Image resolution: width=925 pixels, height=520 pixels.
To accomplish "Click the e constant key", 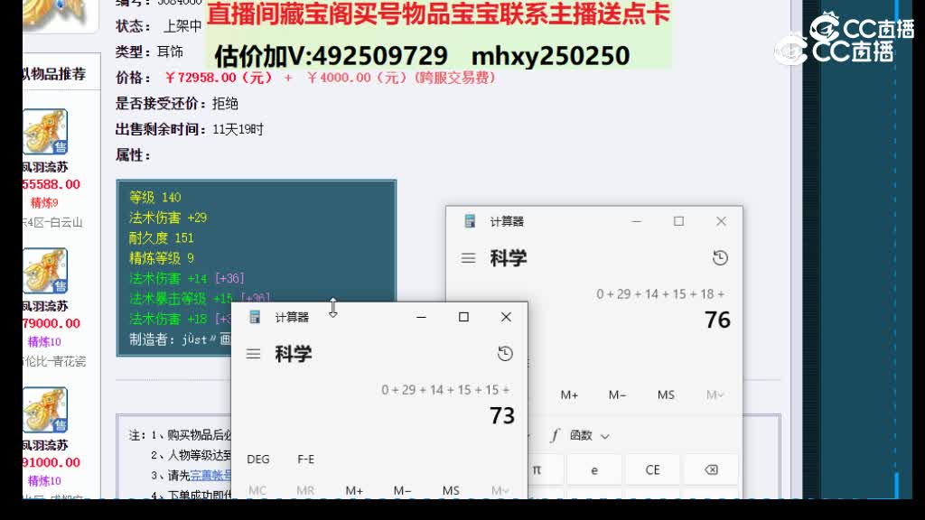I will pyautogui.click(x=594, y=469).
